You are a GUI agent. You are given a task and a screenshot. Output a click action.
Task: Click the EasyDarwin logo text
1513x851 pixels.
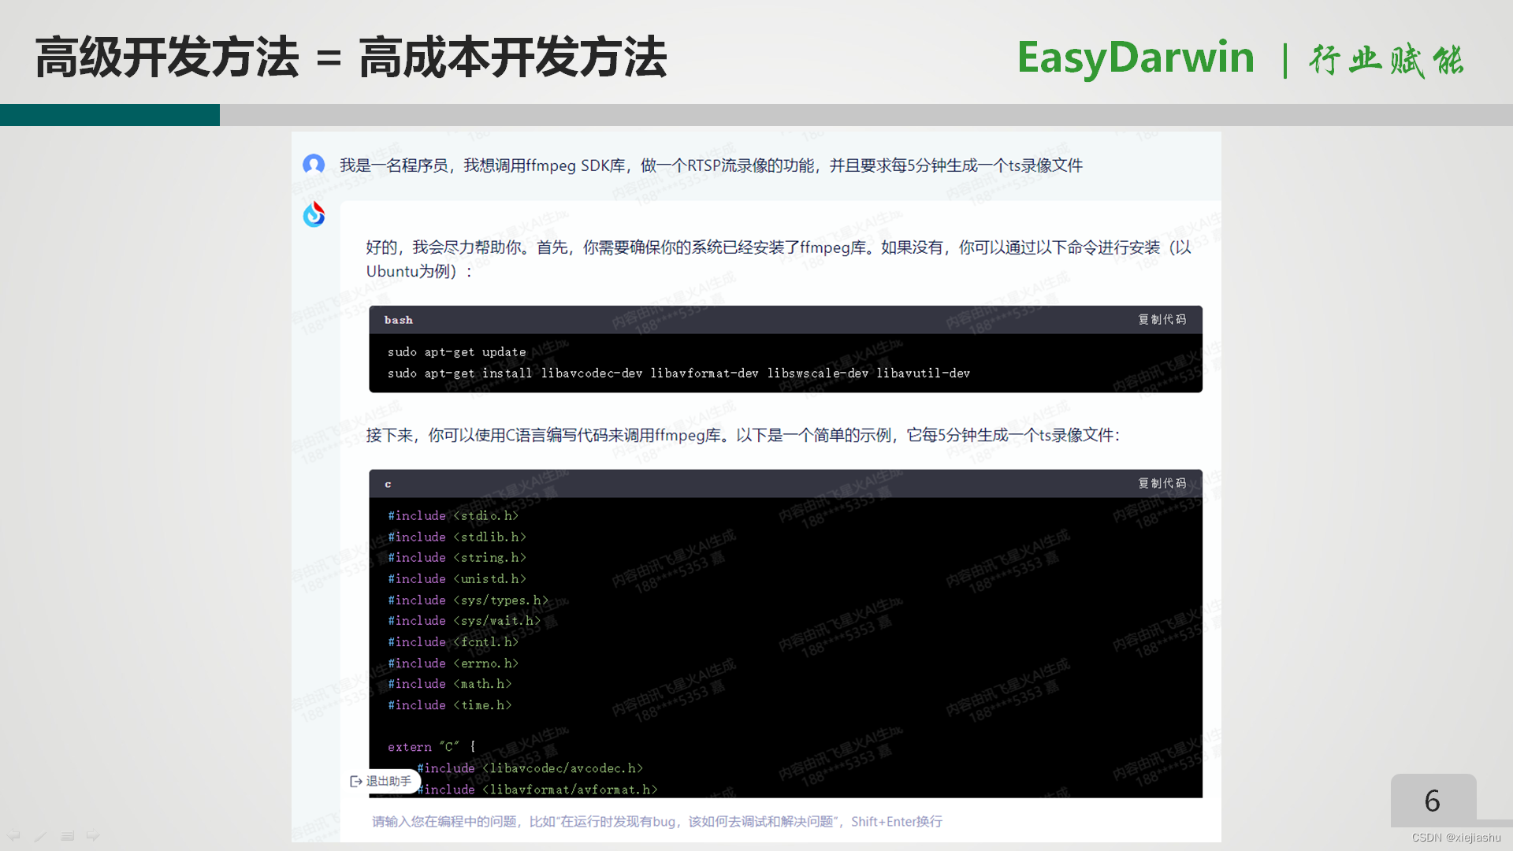(x=1136, y=58)
